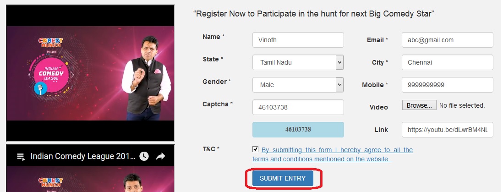
Task: Click the blue captcha code image
Action: coord(298,130)
